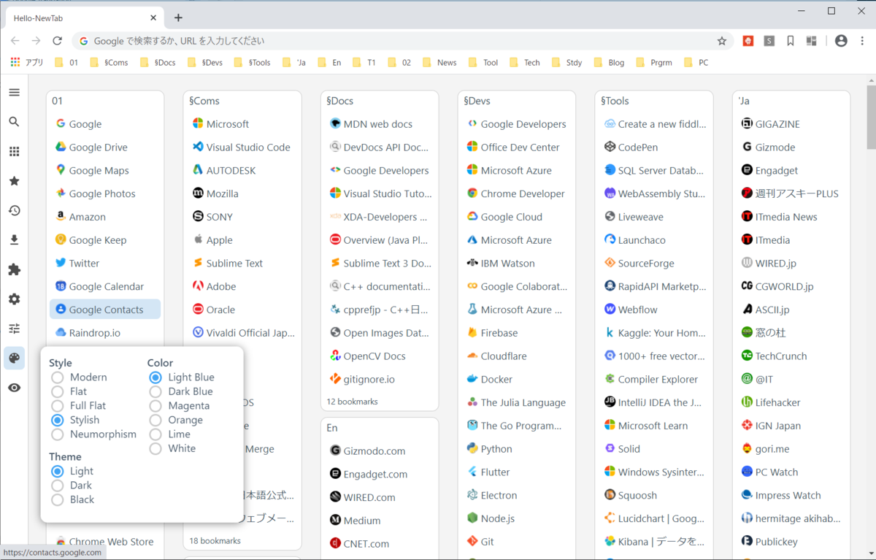876x560 pixels.
Task: Click the §Docs column header title
Action: (x=342, y=101)
